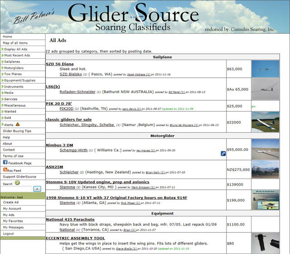Image resolution: width=290 pixels, height=254 pixels.
Task: Click the $63,000 price text
Action: coord(235,69)
